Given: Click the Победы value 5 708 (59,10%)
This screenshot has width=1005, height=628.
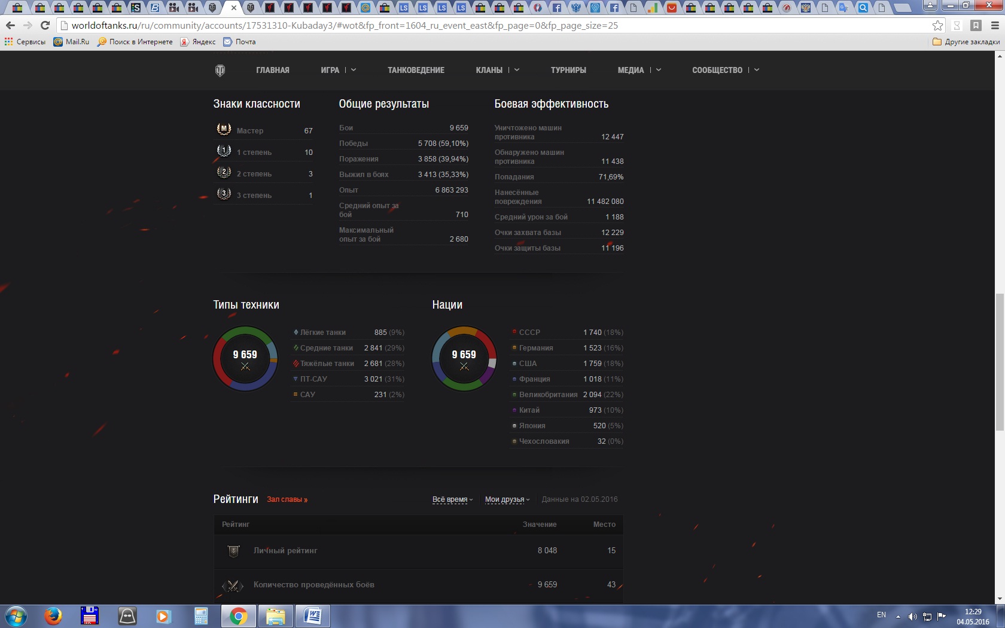Looking at the screenshot, I should (x=443, y=144).
